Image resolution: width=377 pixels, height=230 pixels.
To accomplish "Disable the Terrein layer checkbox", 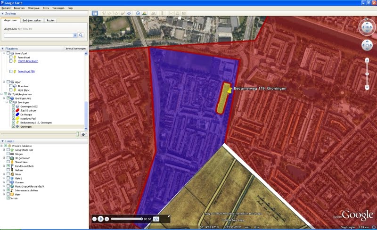I will click(8, 198).
